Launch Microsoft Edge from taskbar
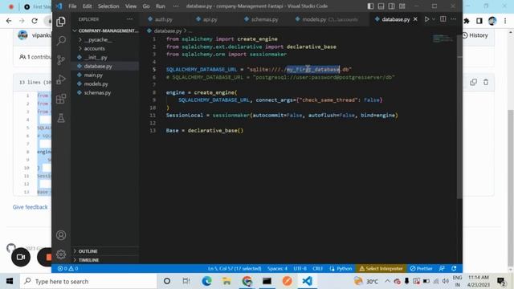Viewport: 514px width, 289px height. tap(206, 281)
